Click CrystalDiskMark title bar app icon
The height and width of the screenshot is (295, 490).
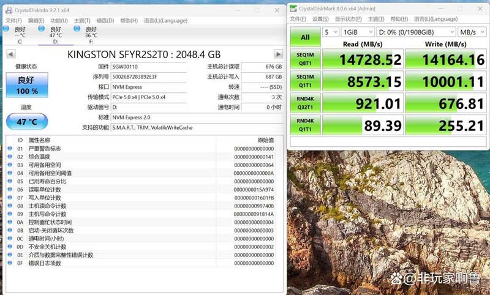[293, 9]
